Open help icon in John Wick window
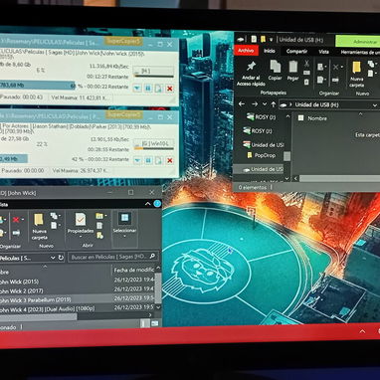 click(157, 204)
